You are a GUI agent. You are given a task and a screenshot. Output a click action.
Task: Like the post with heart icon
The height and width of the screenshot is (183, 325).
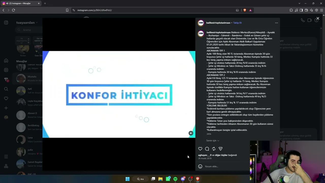tap(200, 149)
